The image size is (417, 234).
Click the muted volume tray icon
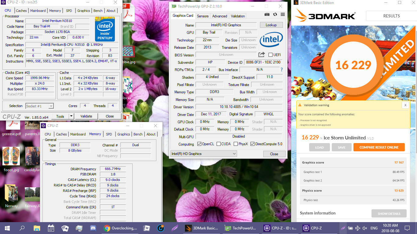click(x=364, y=228)
